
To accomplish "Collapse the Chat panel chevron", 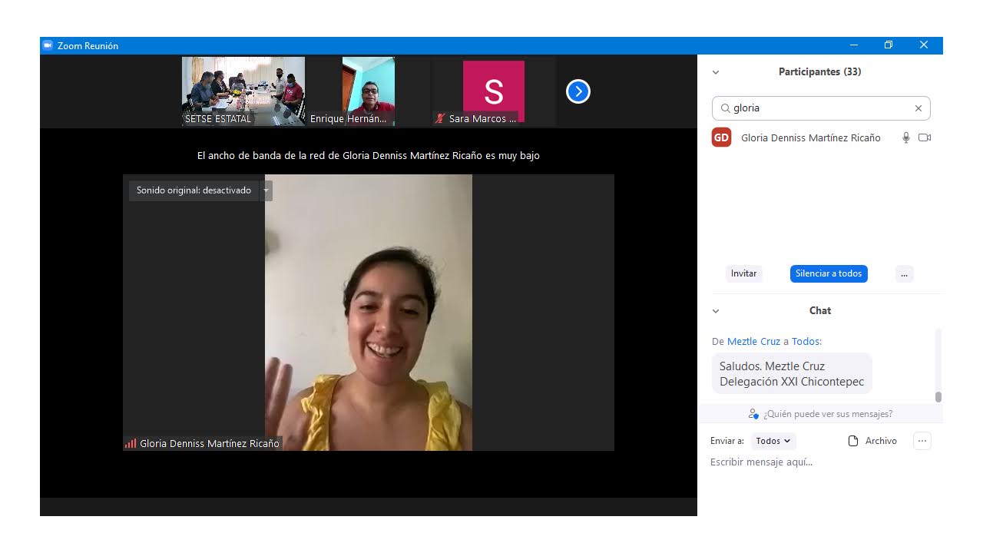I will (x=716, y=311).
